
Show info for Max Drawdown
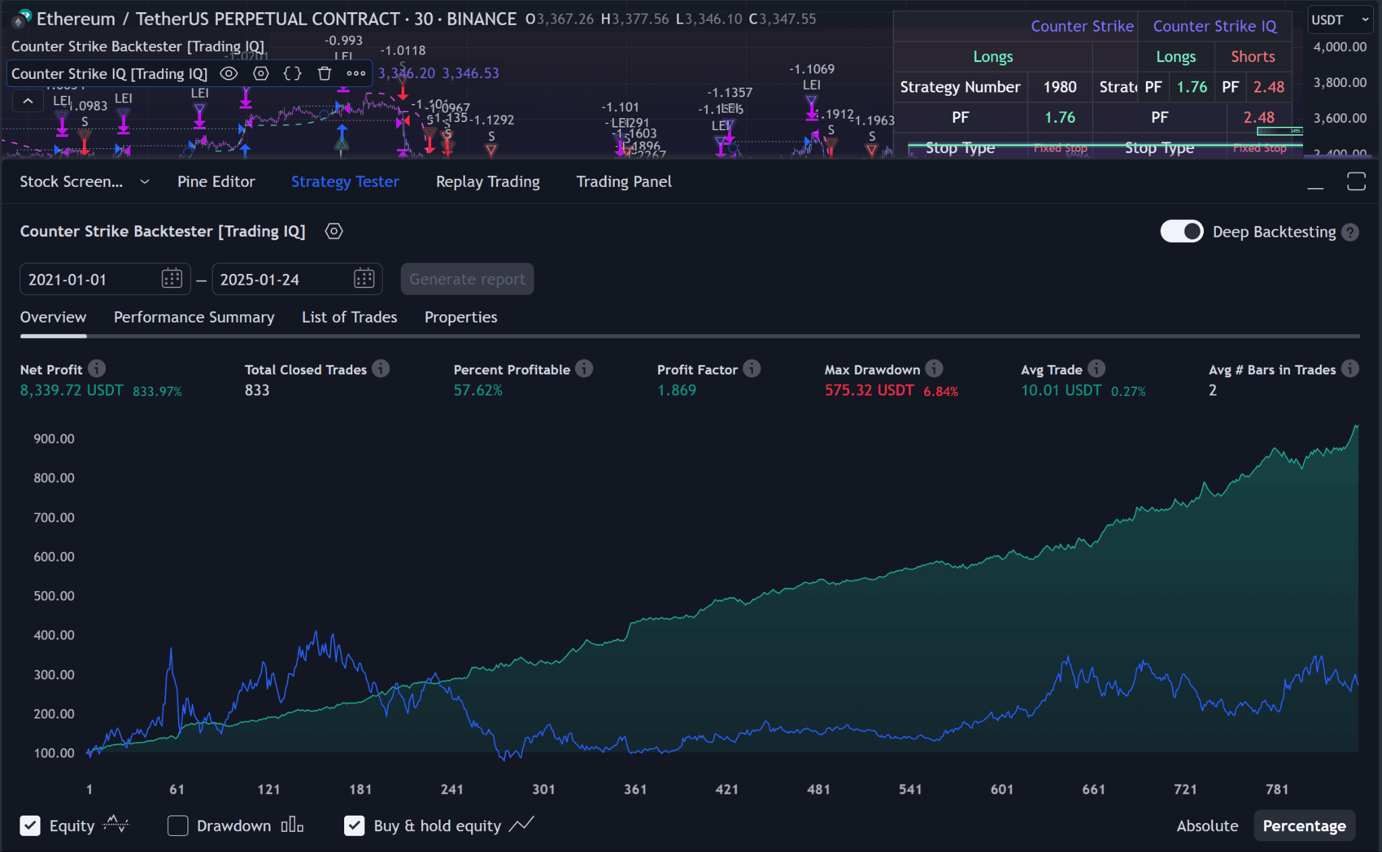(x=934, y=368)
